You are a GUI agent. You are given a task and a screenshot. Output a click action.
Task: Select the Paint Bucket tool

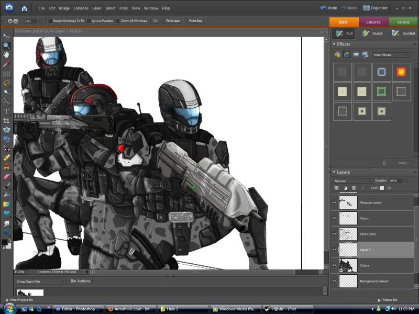click(x=6, y=195)
